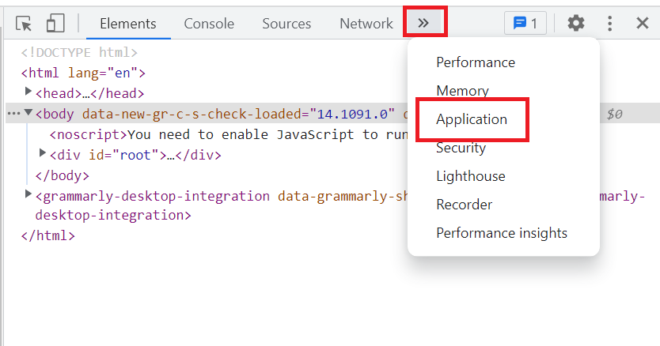Switch to the Elements tab
This screenshot has height=346, width=660.
pyautogui.click(x=127, y=24)
